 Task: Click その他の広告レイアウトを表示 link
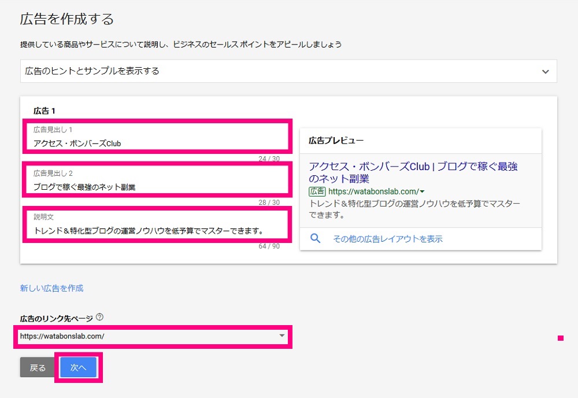pyautogui.click(x=388, y=239)
